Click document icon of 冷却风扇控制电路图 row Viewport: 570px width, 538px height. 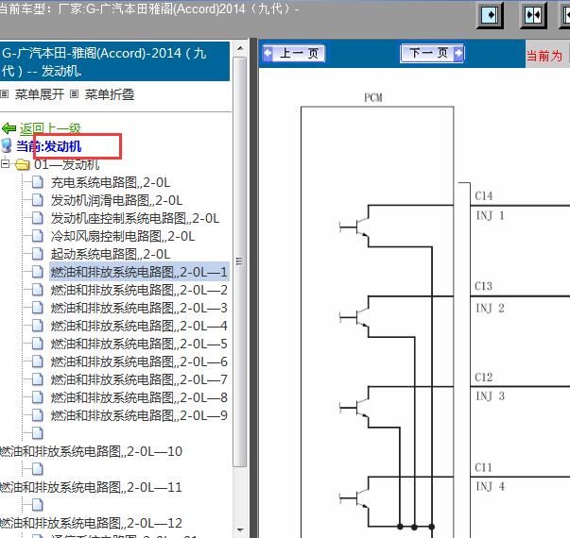38,236
